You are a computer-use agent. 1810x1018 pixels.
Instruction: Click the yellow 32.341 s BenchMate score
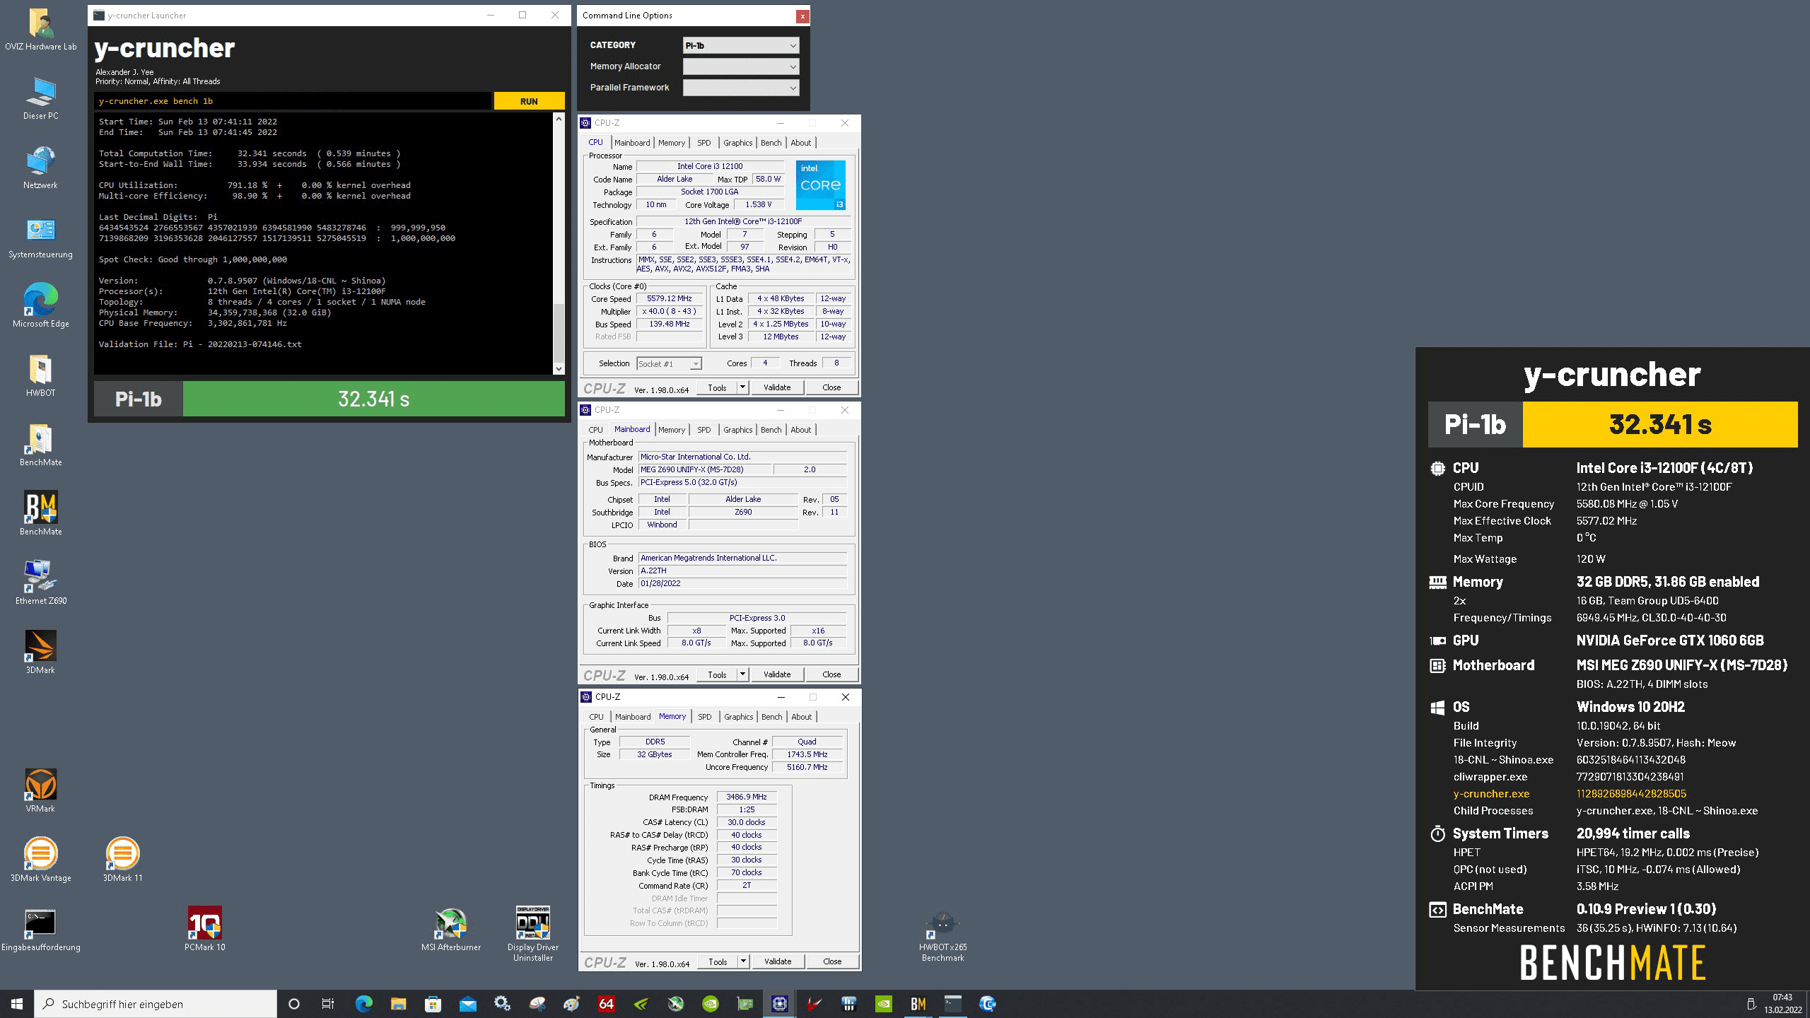click(x=1659, y=424)
